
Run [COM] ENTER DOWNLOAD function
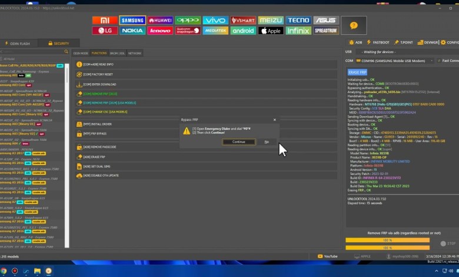click(x=206, y=84)
